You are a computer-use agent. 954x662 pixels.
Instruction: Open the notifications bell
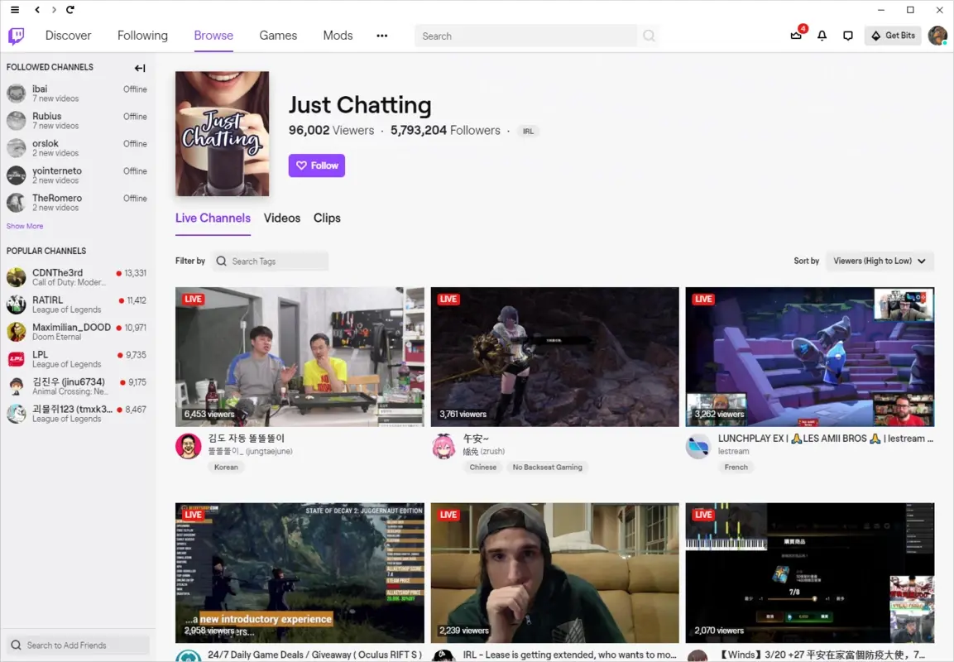(821, 36)
